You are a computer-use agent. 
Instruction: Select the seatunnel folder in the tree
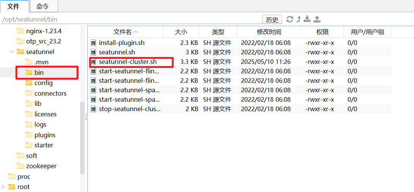coord(40,52)
